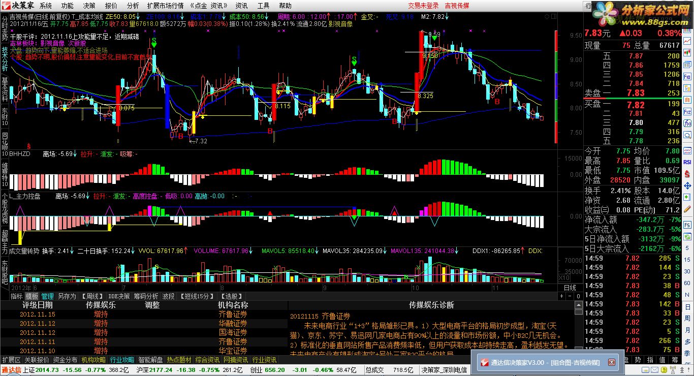This screenshot has width=694, height=376.
Task: Click the 吉视传媒 title link at top
Action: tap(457, 6)
